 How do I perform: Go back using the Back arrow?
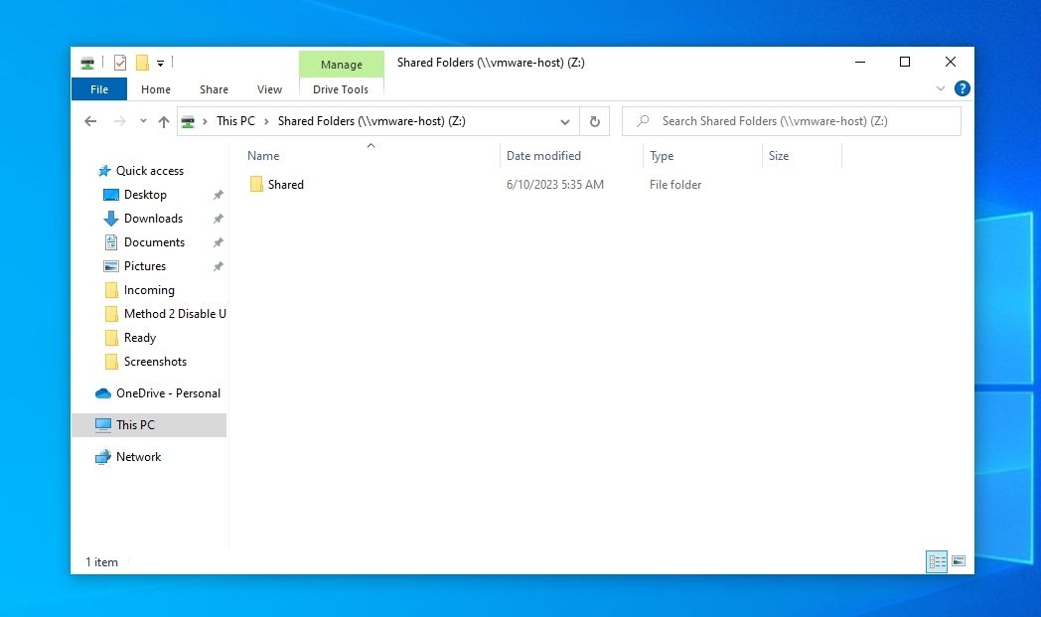click(90, 121)
